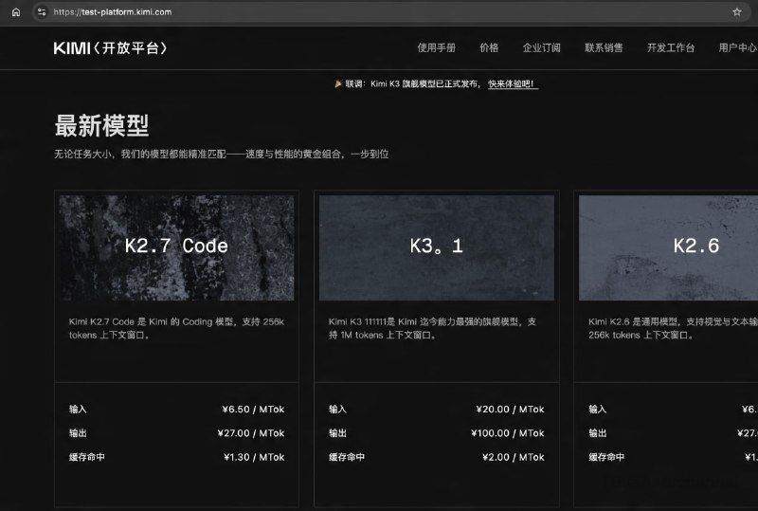Click the Kimi K2.7 Code description text
This screenshot has width=758, height=511.
coord(176,328)
